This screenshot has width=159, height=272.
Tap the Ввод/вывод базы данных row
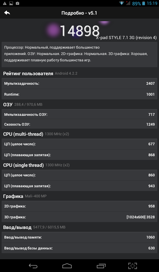click(79, 248)
